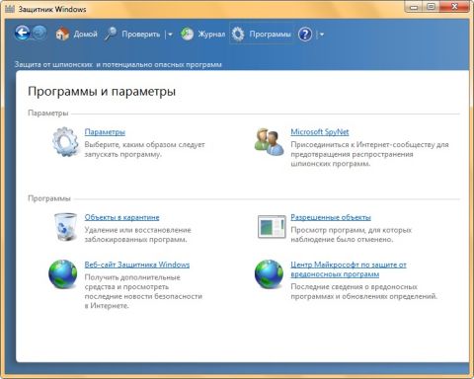
Task: Expand the help dropdown arrow
Action: click(x=322, y=35)
